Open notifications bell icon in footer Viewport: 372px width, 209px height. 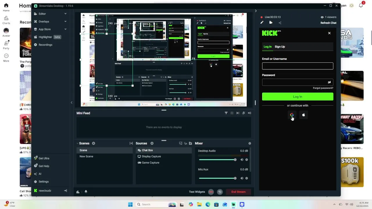pos(86,192)
